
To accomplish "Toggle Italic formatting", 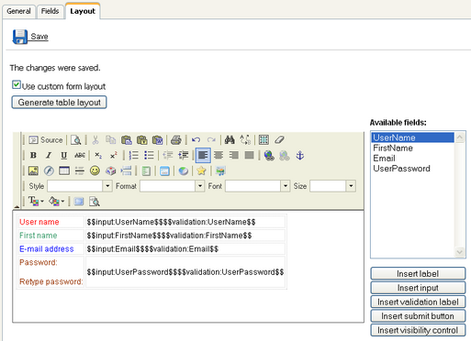I will (49, 155).
